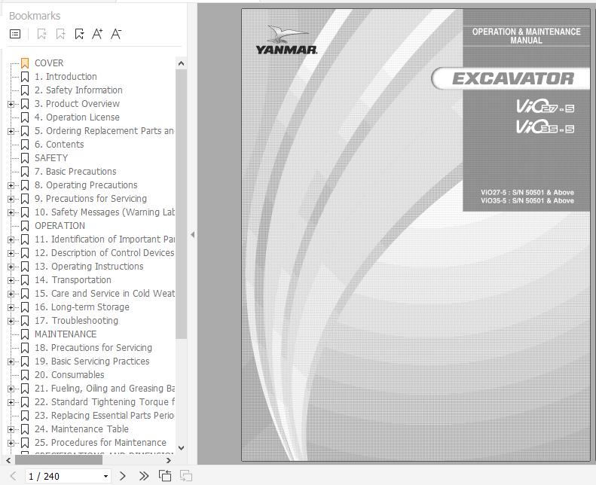Click bookmark icon beside 20. Consumables

25,375
